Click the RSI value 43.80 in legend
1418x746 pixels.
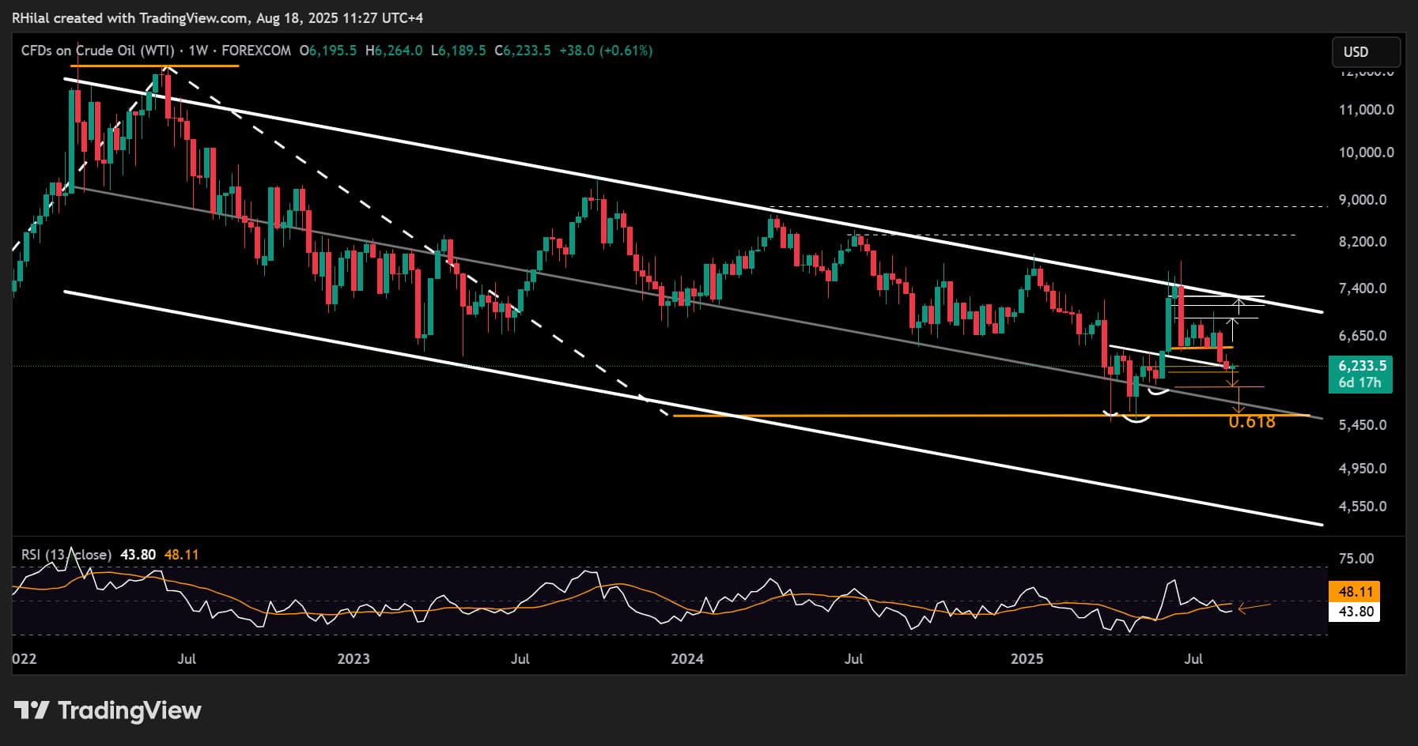click(138, 555)
